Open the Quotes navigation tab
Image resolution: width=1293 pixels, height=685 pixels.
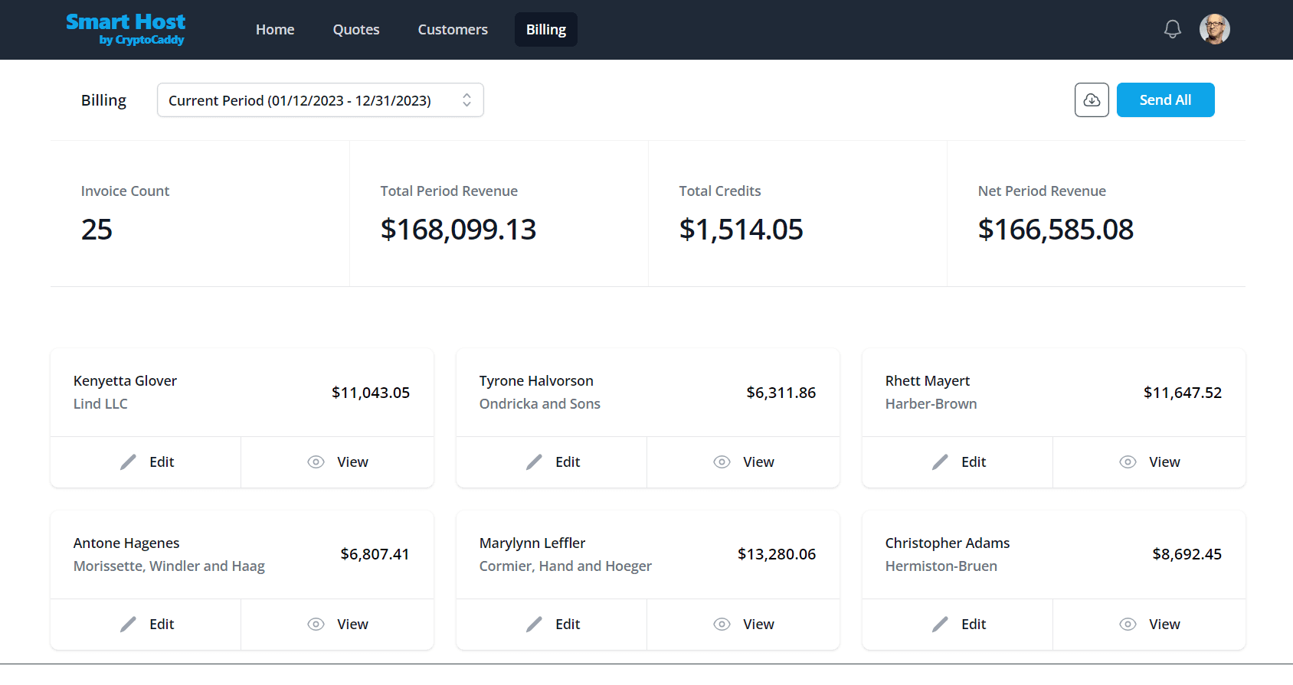[x=356, y=30]
